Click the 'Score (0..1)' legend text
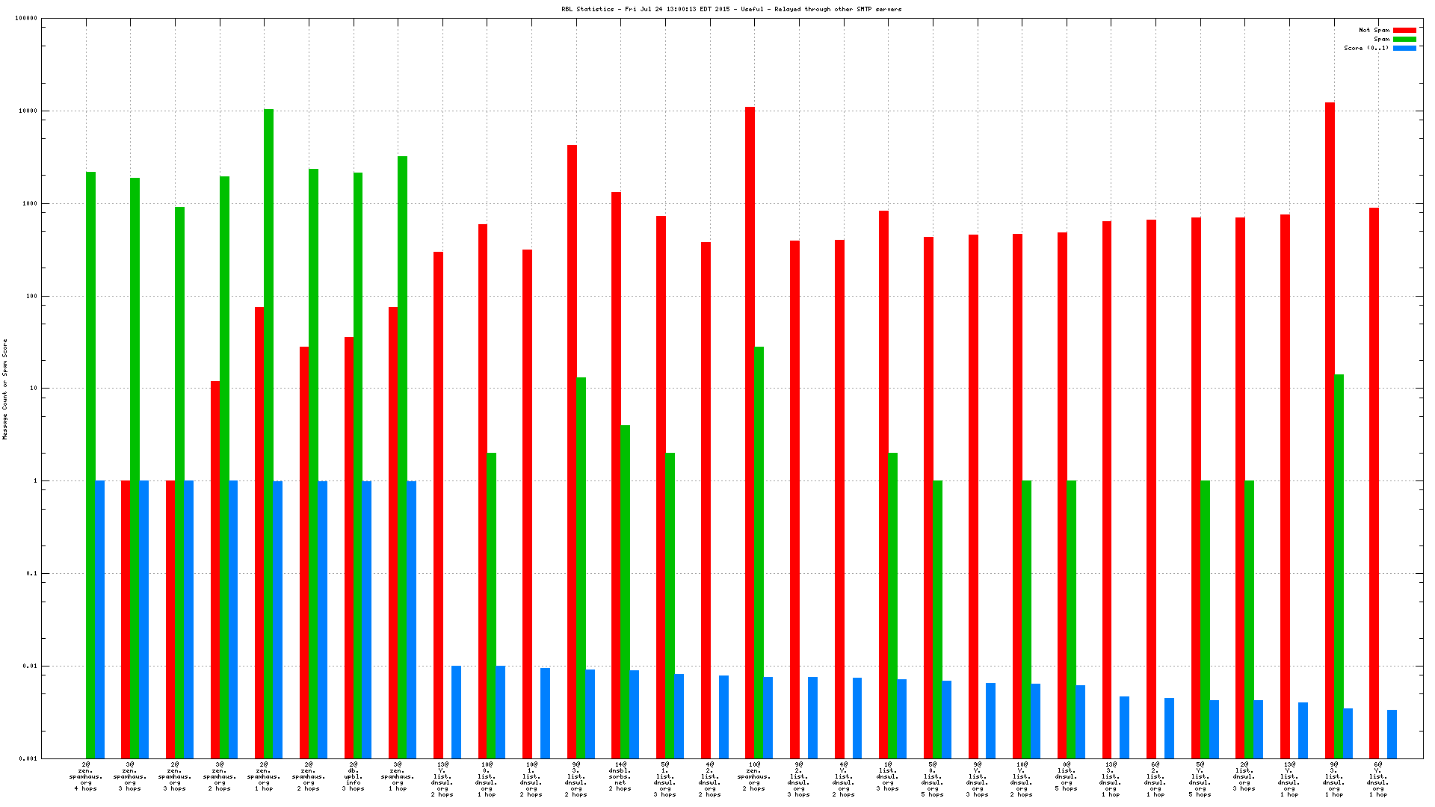1435x807 pixels. pos(1365,48)
